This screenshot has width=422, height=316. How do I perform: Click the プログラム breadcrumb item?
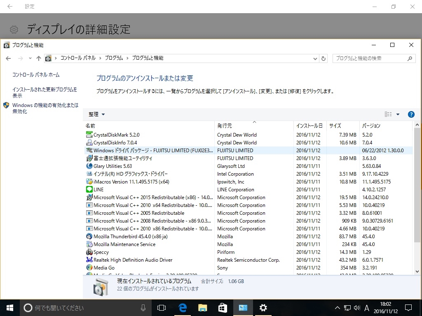[x=114, y=58]
